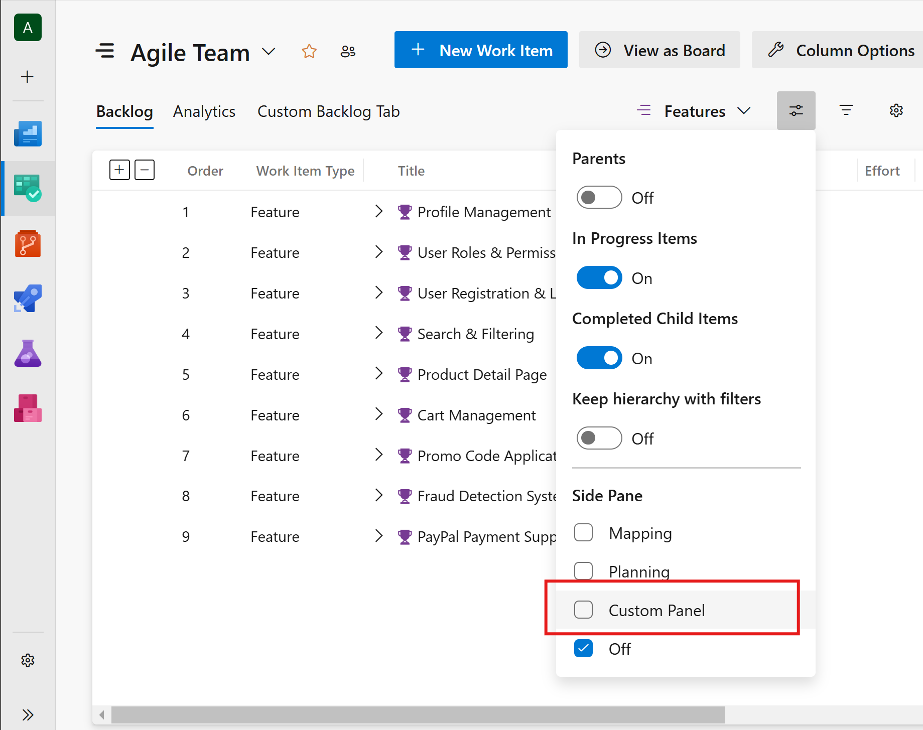Open backlog settings via the gear icon
The image size is (923, 730).
click(x=896, y=110)
